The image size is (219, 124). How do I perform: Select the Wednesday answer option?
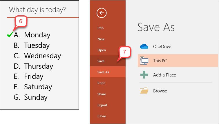[37, 56]
